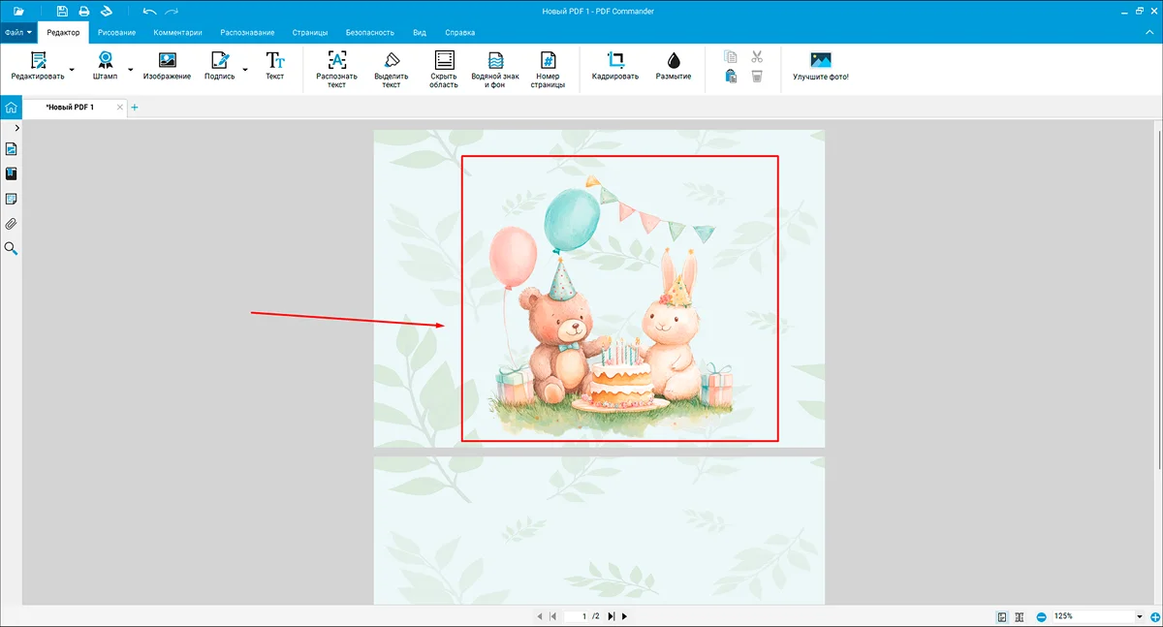Insert an image with Изображение tool
The image size is (1163, 627).
click(x=167, y=65)
